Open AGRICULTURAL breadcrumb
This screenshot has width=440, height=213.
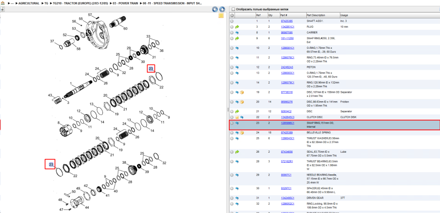tap(29, 4)
